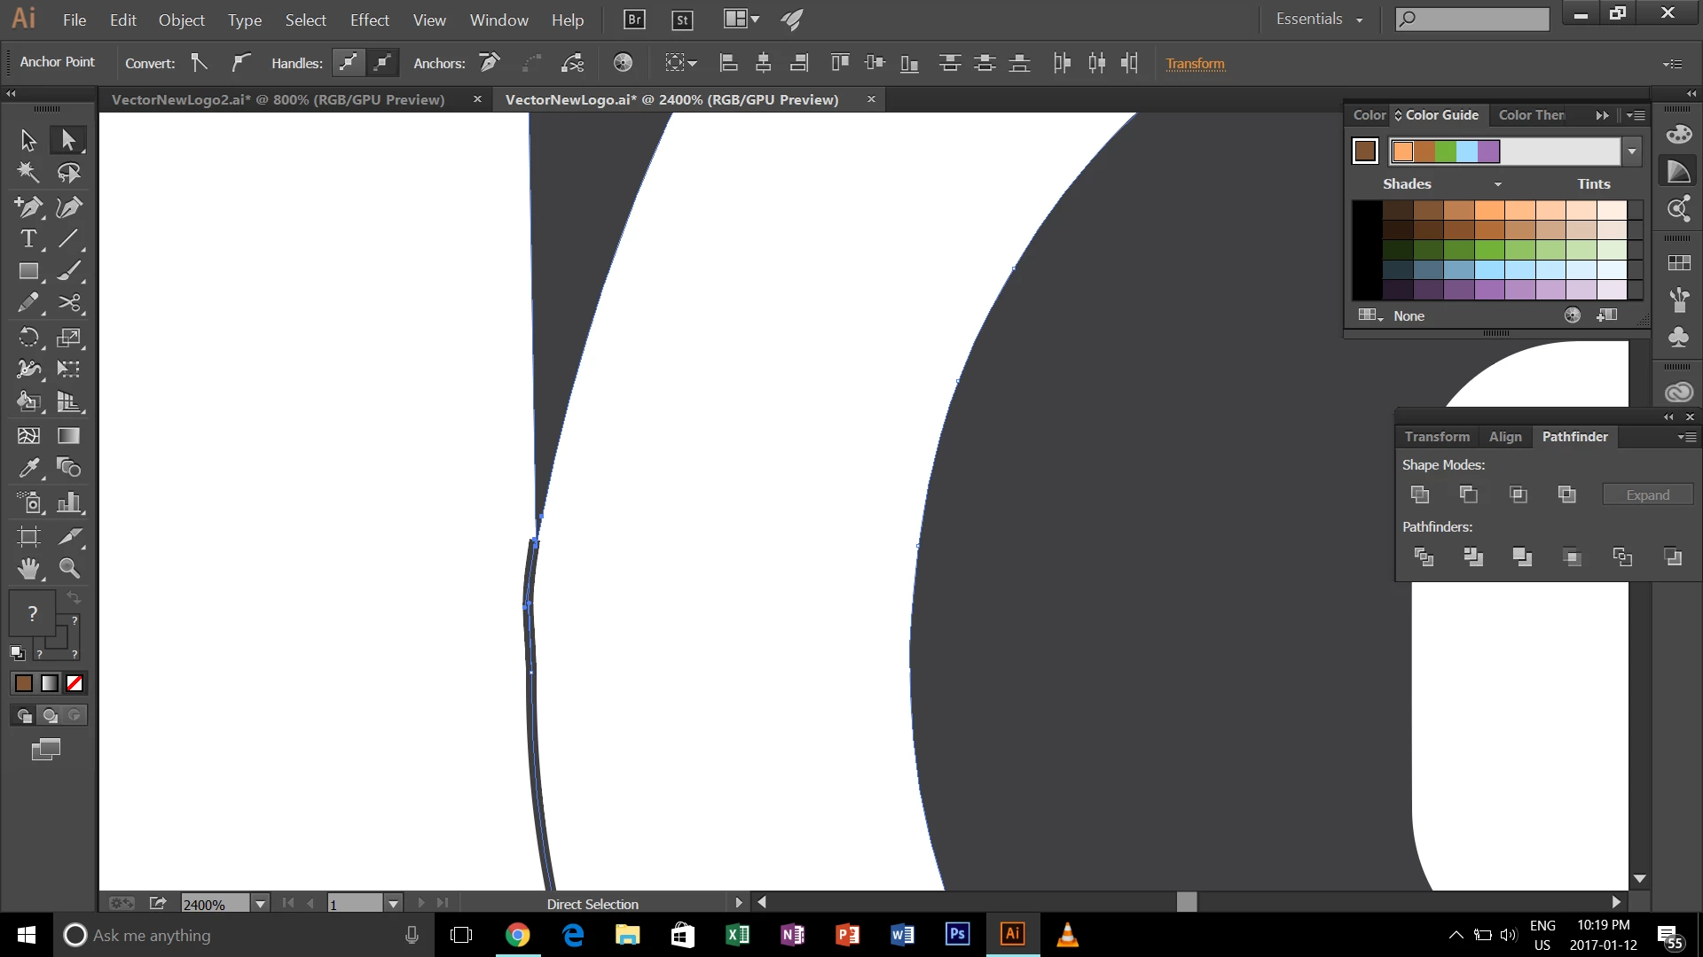
Task: Pick the orange swatch in Color Guide
Action: 1402,152
